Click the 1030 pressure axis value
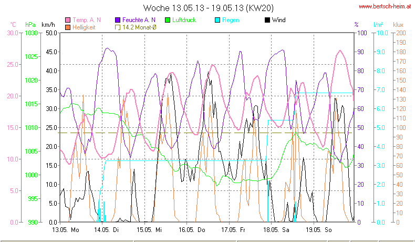This screenshot has height=242, width=415. [x=31, y=33]
